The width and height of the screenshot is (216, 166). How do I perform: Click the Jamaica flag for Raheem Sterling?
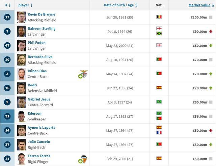[159, 34]
